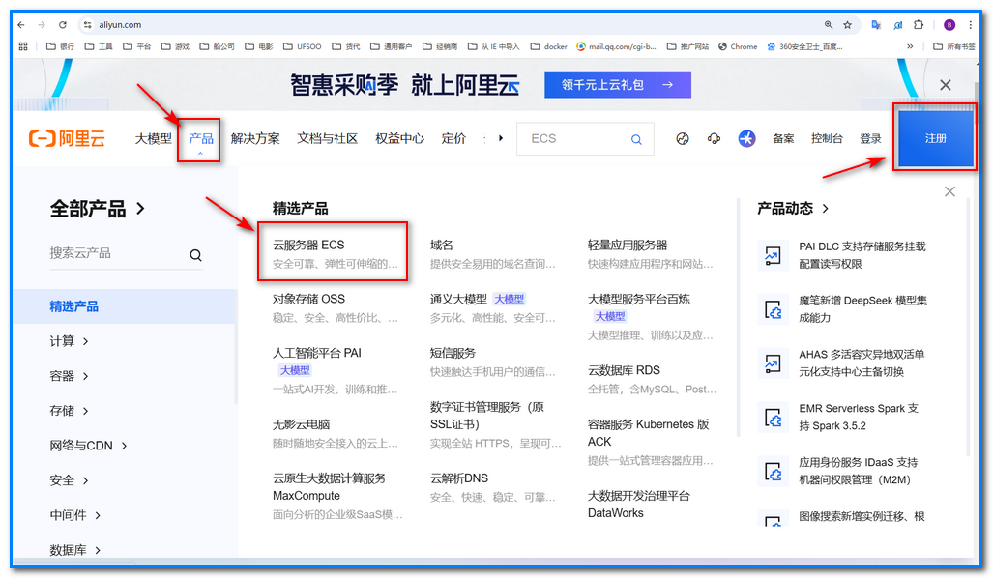993x579 pixels.
Task: Expand the 容器 category
Action: [x=69, y=376]
